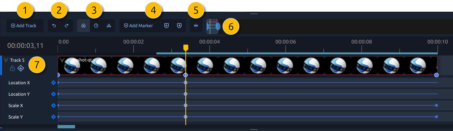Collapse Track 5 with its chevron
Screen dimensions: 453x131
(x=6, y=60)
